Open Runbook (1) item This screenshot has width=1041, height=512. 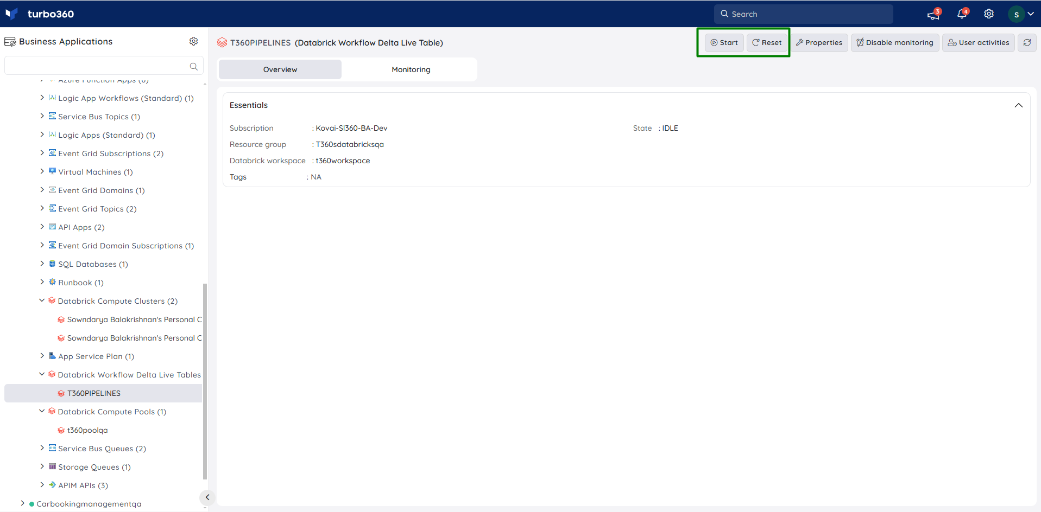[x=81, y=283]
